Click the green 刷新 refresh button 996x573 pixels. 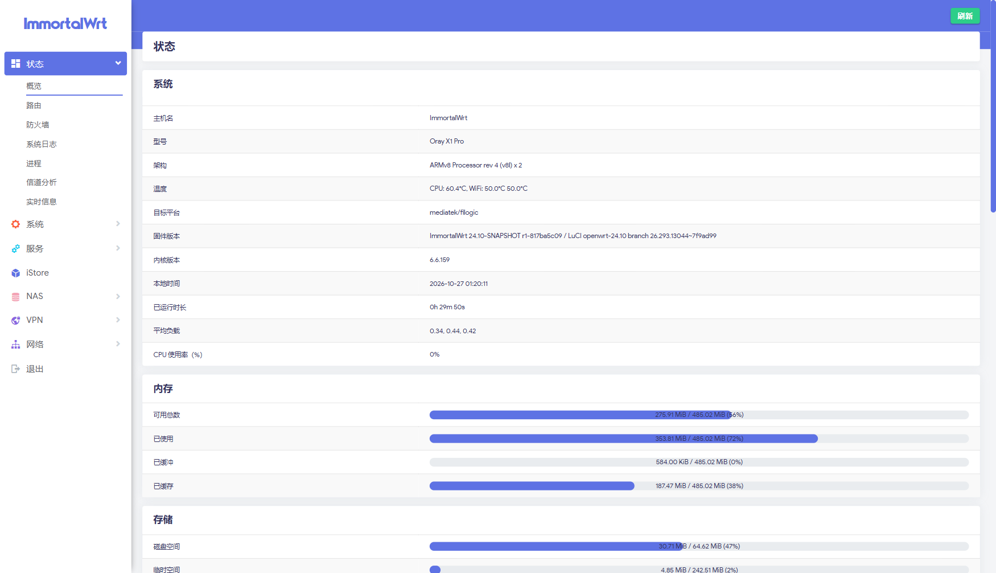965,16
